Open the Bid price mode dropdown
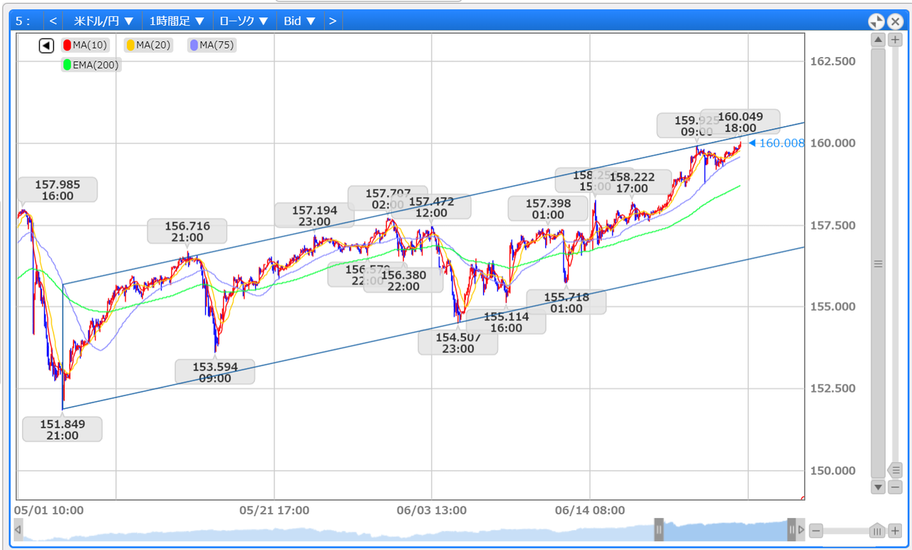912x550 pixels. click(300, 21)
